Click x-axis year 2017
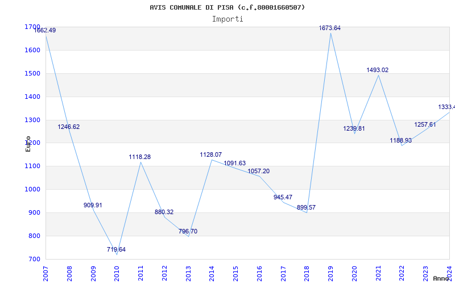 283,274
